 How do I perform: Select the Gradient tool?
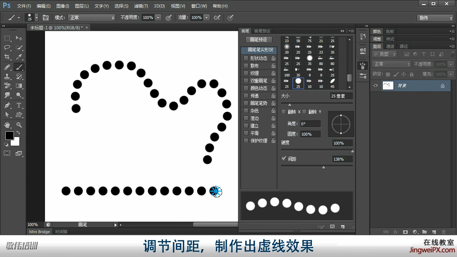pyautogui.click(x=19, y=86)
